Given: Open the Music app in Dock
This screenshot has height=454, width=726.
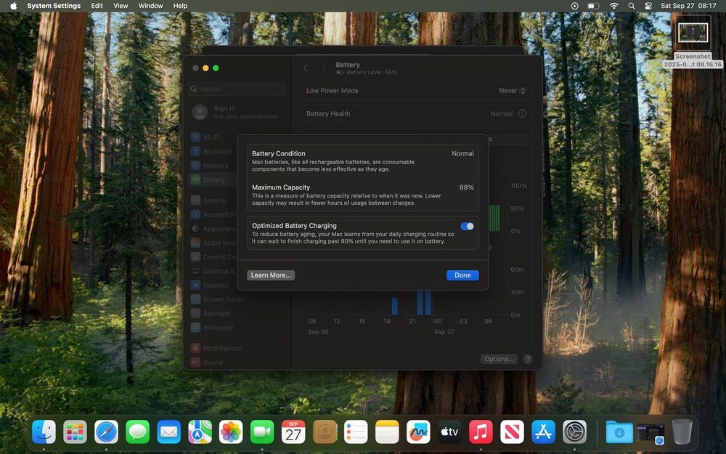Looking at the screenshot, I should (x=481, y=432).
